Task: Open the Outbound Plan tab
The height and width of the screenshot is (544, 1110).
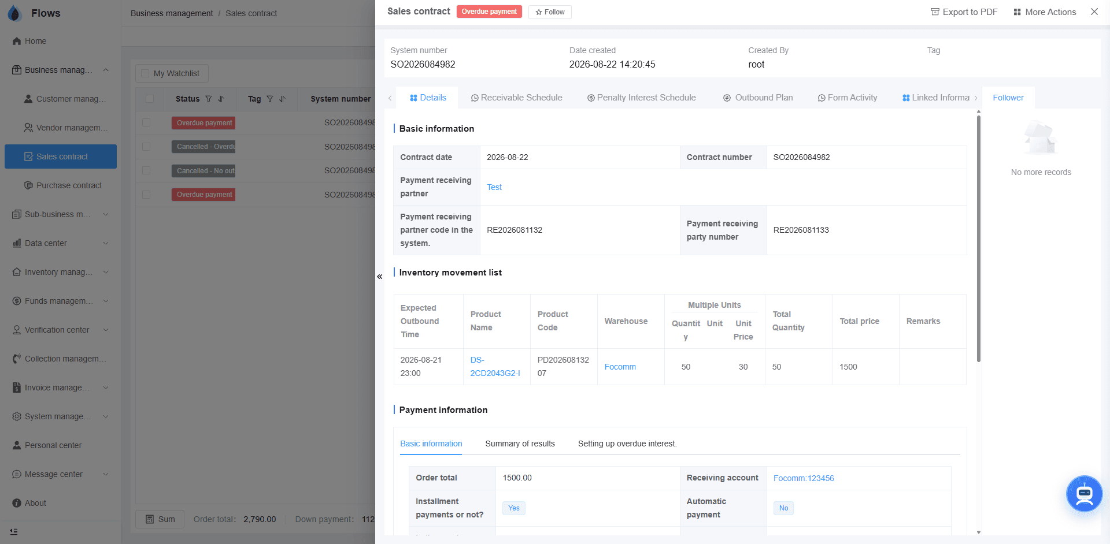Action: point(758,98)
